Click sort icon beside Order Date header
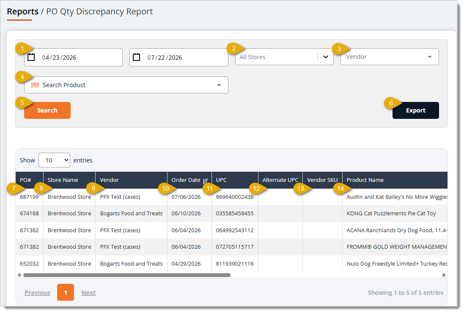The width and height of the screenshot is (464, 313). [206, 181]
